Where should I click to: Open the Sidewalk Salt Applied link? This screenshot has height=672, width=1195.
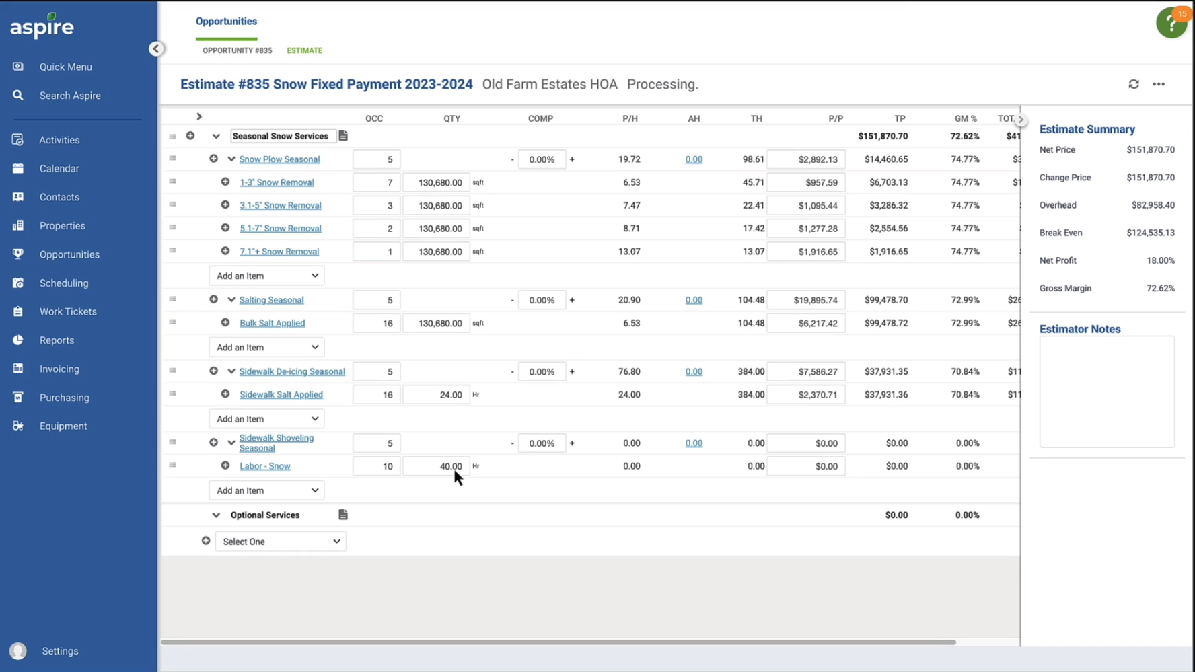click(281, 395)
